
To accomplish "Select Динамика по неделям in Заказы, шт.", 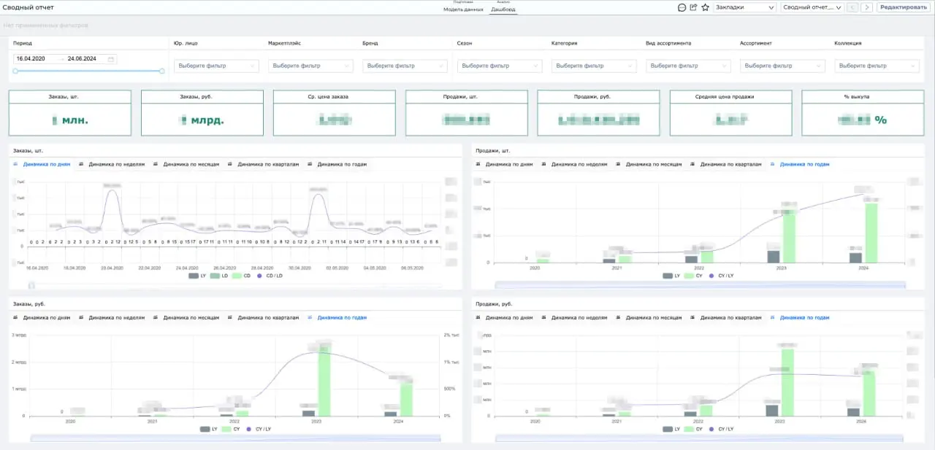I will pyautogui.click(x=112, y=165).
